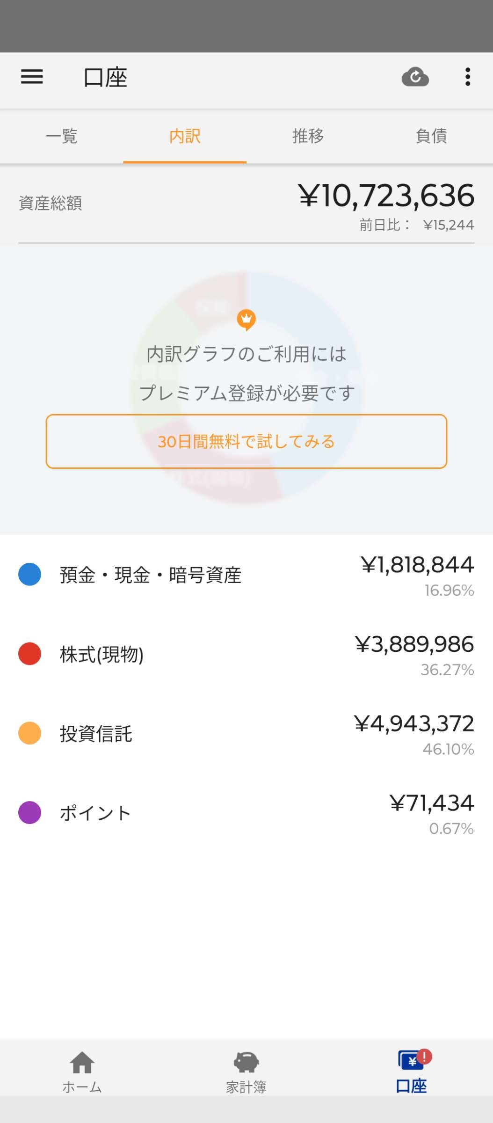
Task: Tap the 口座 wallet icon with alert badge
Action: pos(412,1061)
